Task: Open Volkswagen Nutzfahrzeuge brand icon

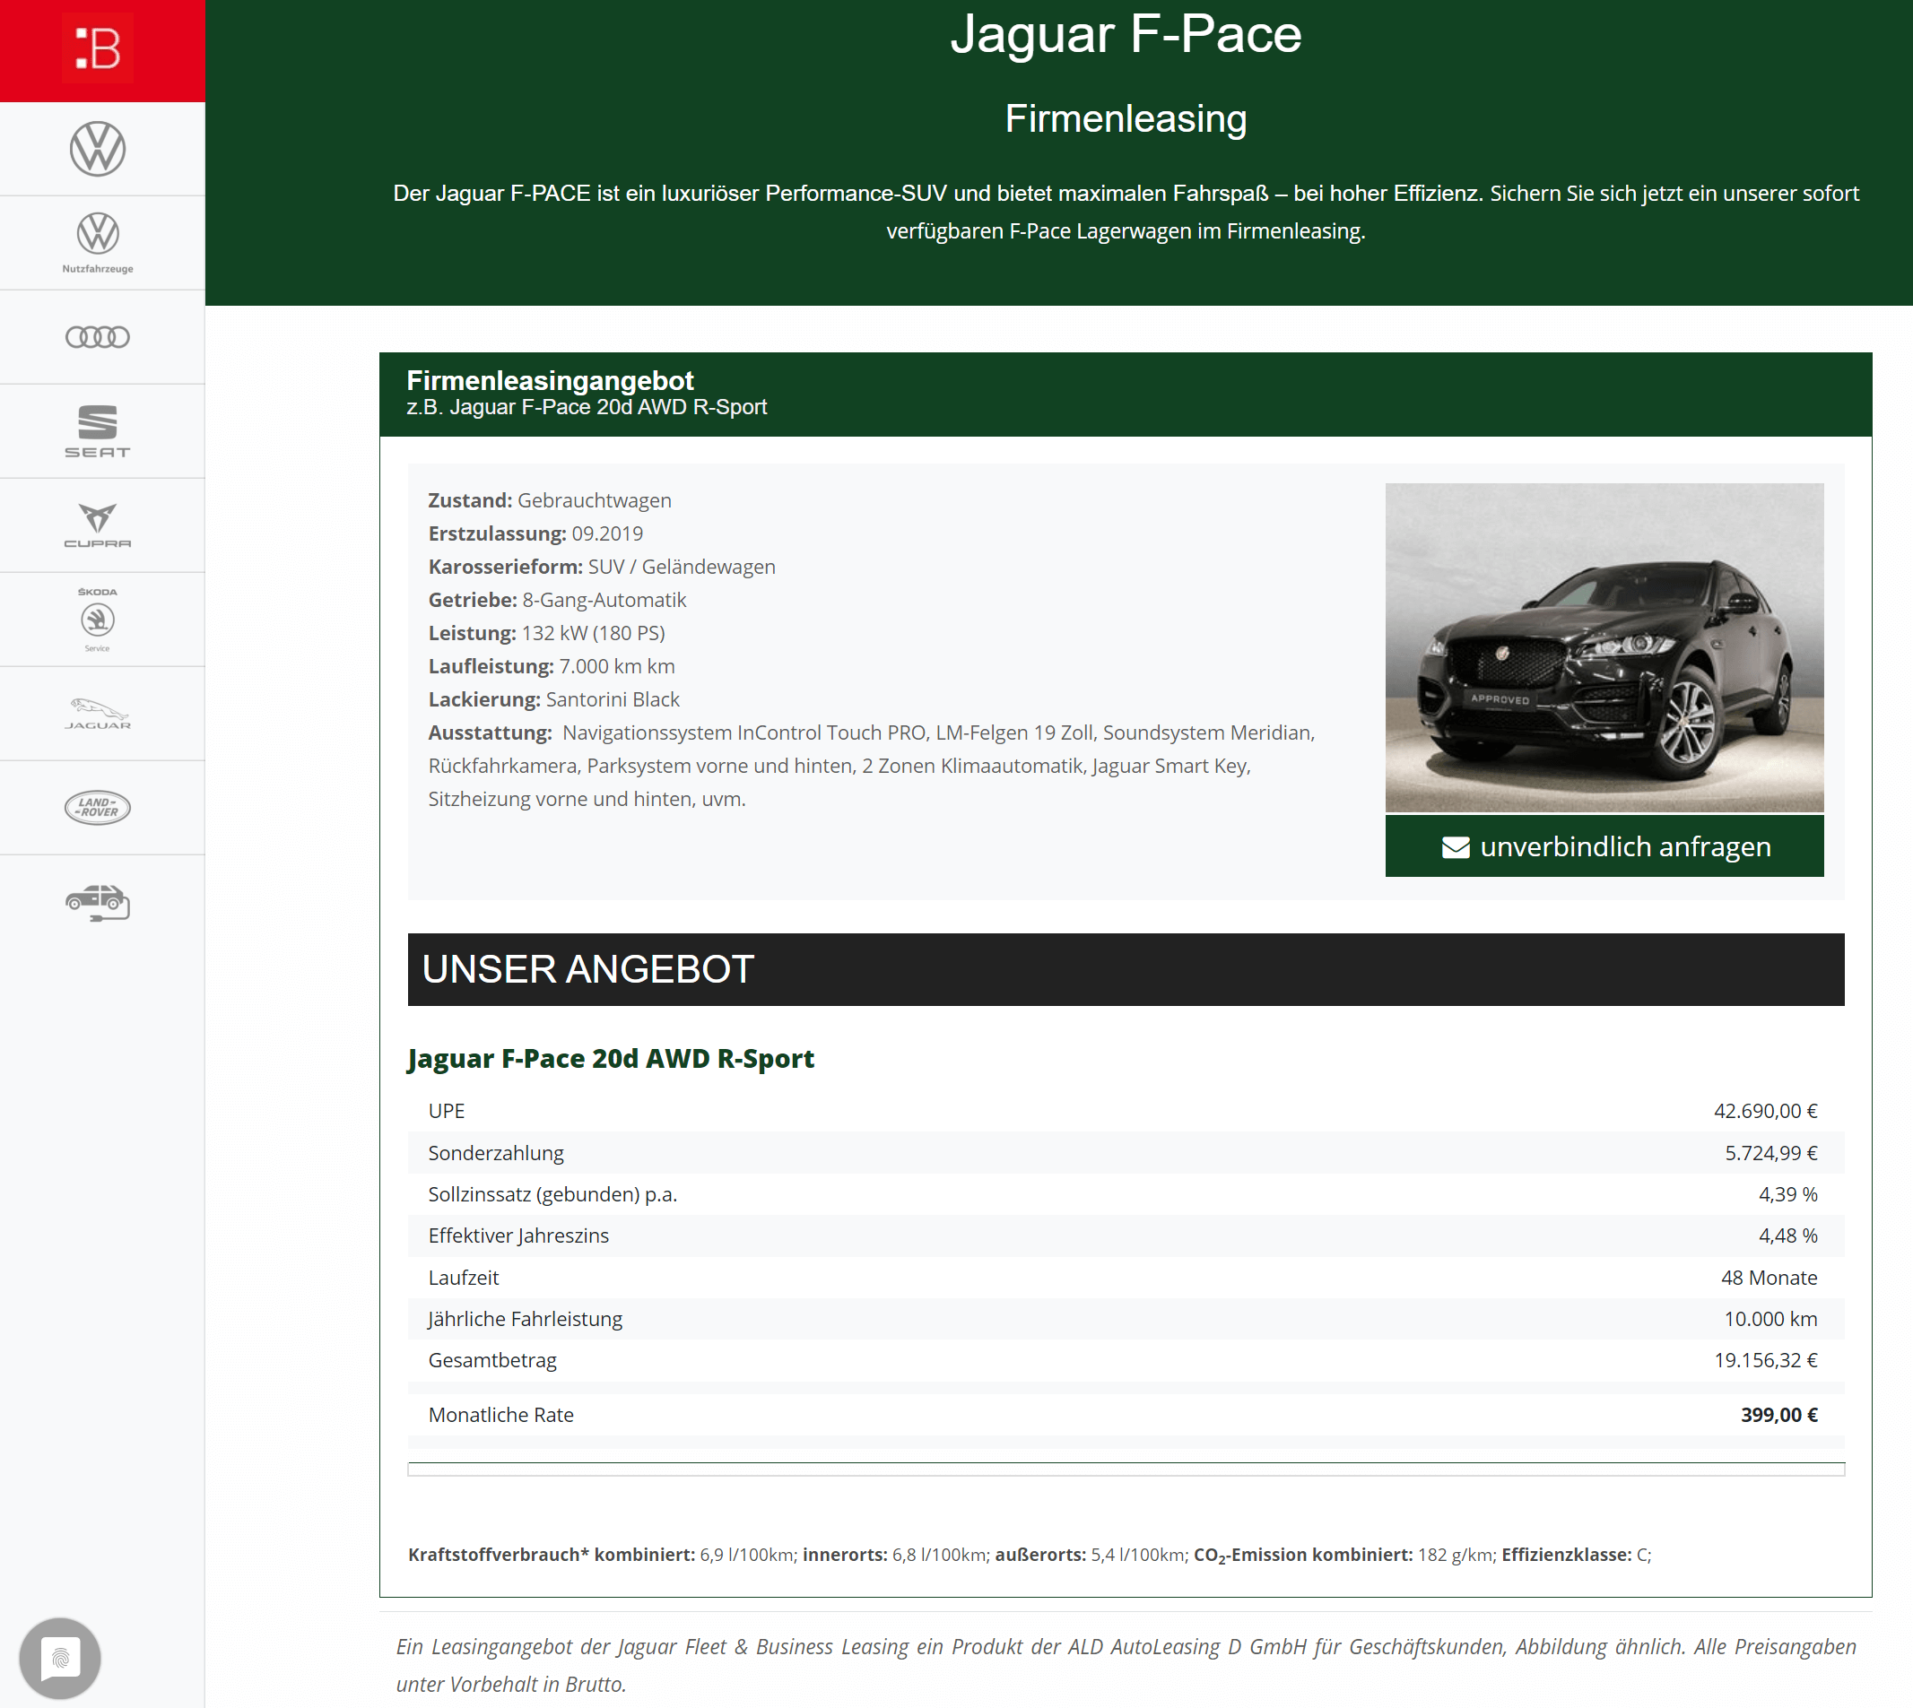Action: [x=98, y=242]
